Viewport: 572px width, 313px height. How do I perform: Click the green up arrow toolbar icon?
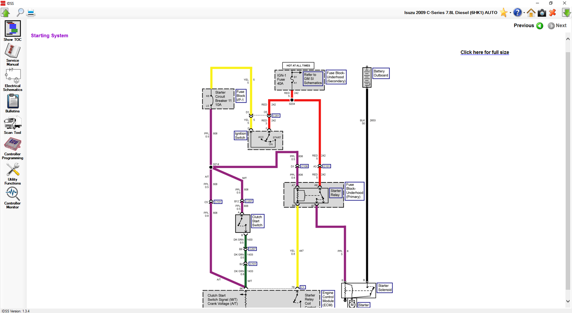click(x=5, y=13)
